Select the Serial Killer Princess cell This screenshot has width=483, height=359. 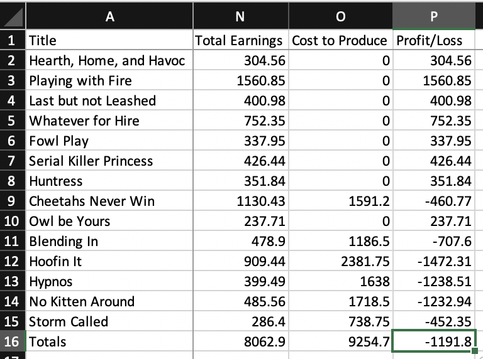coord(109,161)
